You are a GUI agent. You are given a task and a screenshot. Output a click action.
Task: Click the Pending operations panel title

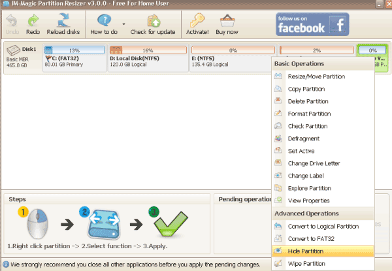tap(245, 199)
